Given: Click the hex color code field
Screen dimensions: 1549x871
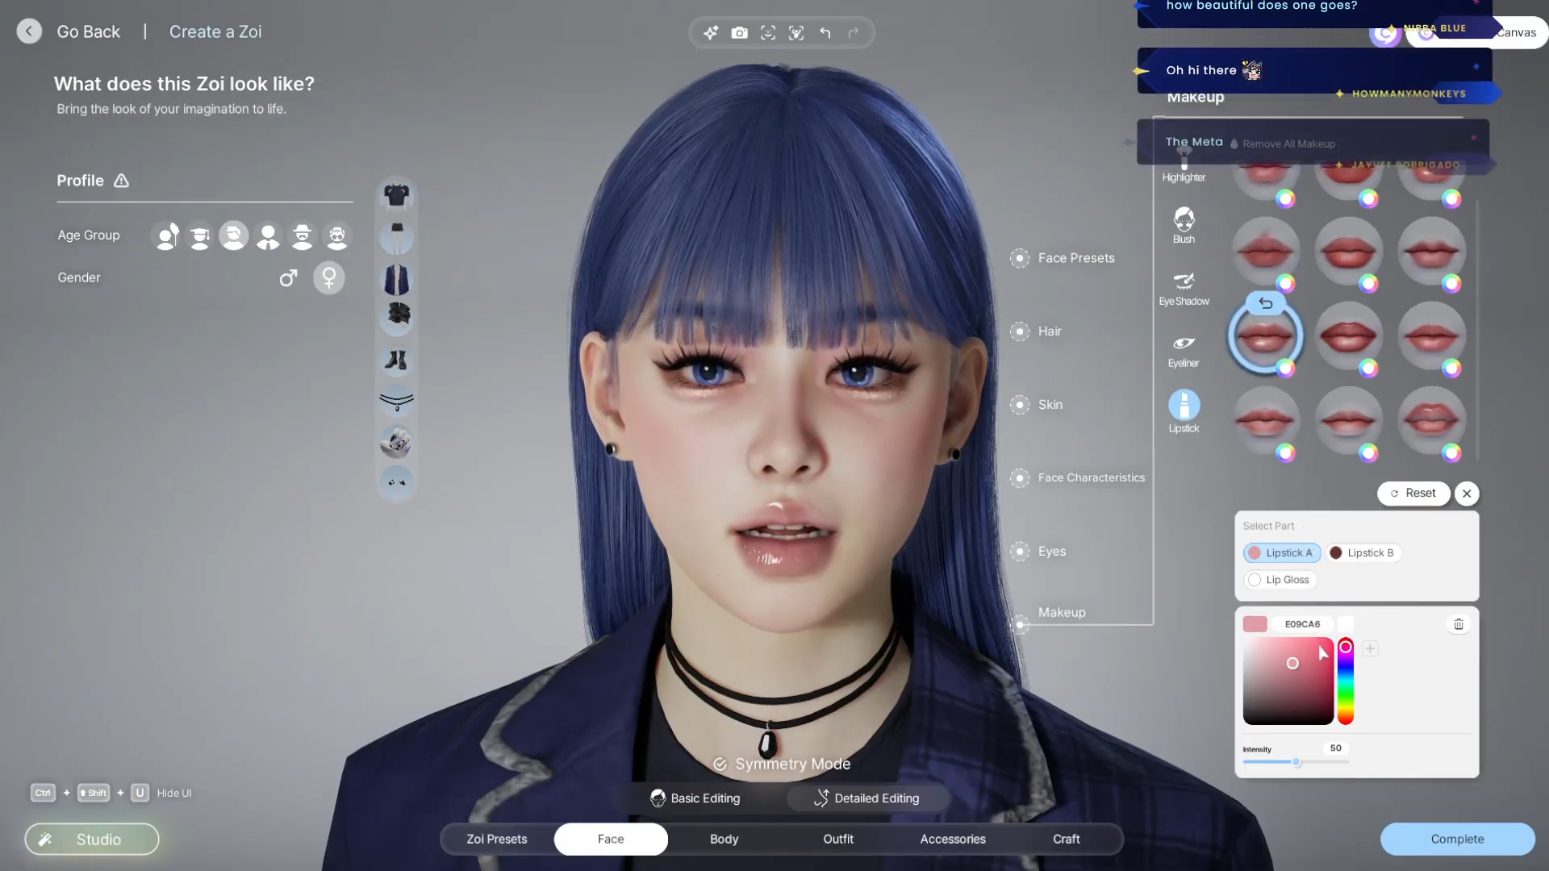Looking at the screenshot, I should [x=1302, y=624].
